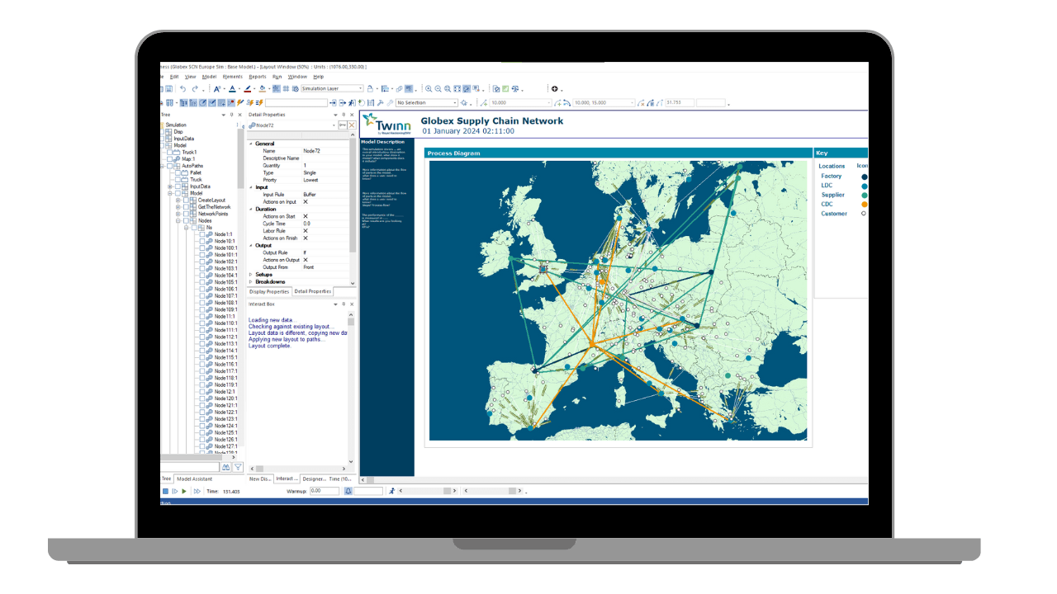This screenshot has height=594, width=1057.
Task: Click the step forward run control
Action: coord(174,491)
